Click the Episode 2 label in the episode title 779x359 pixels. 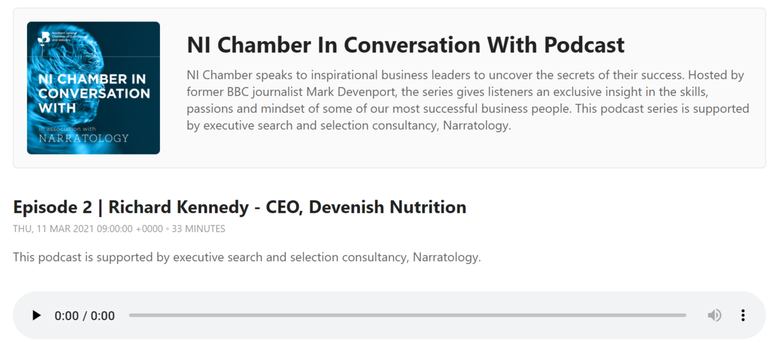[56, 207]
